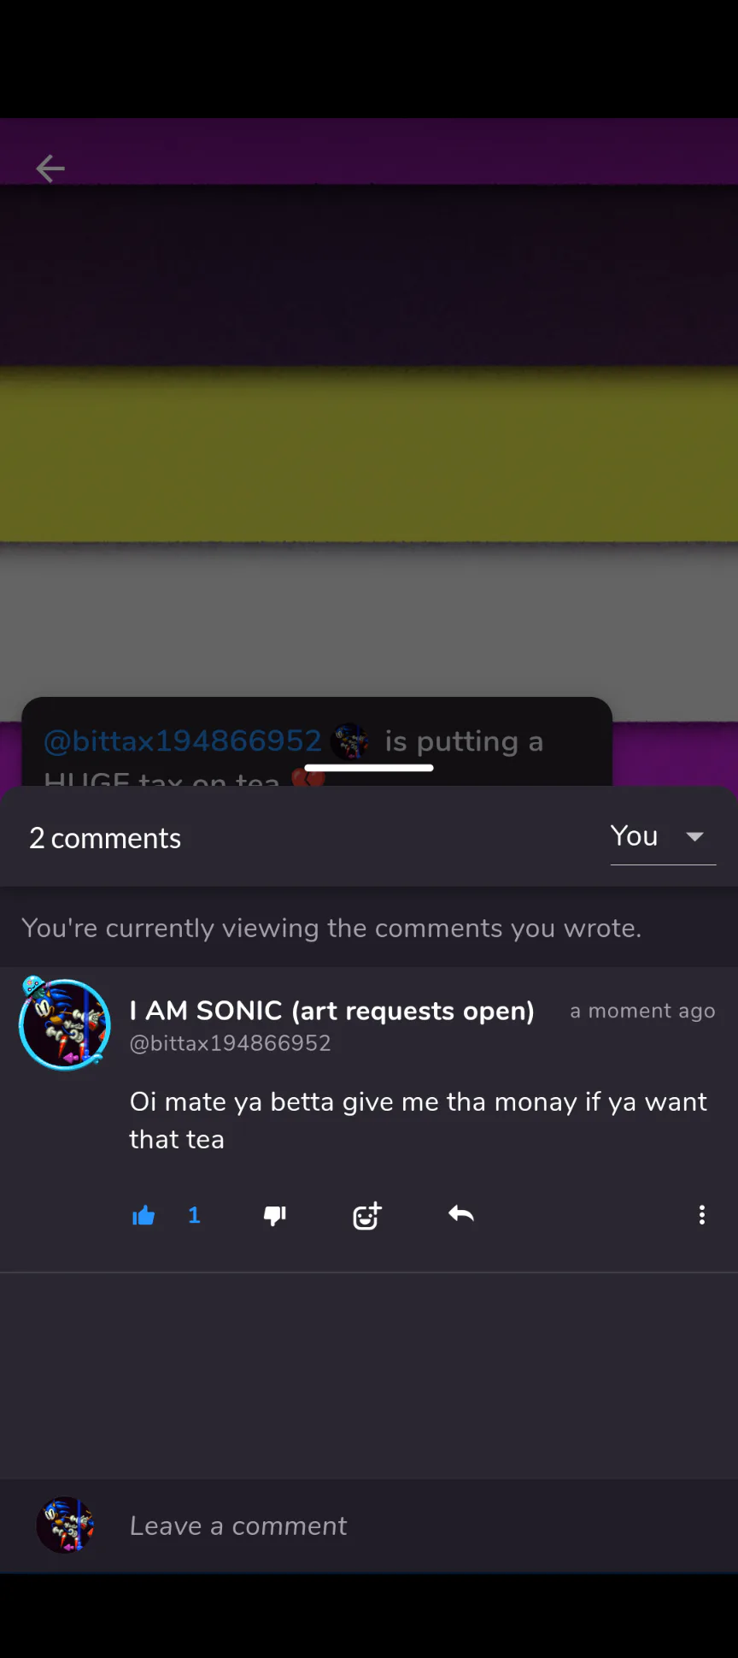This screenshot has width=738, height=1658.
Task: Reply to the comment with arrow icon
Action: click(x=461, y=1214)
